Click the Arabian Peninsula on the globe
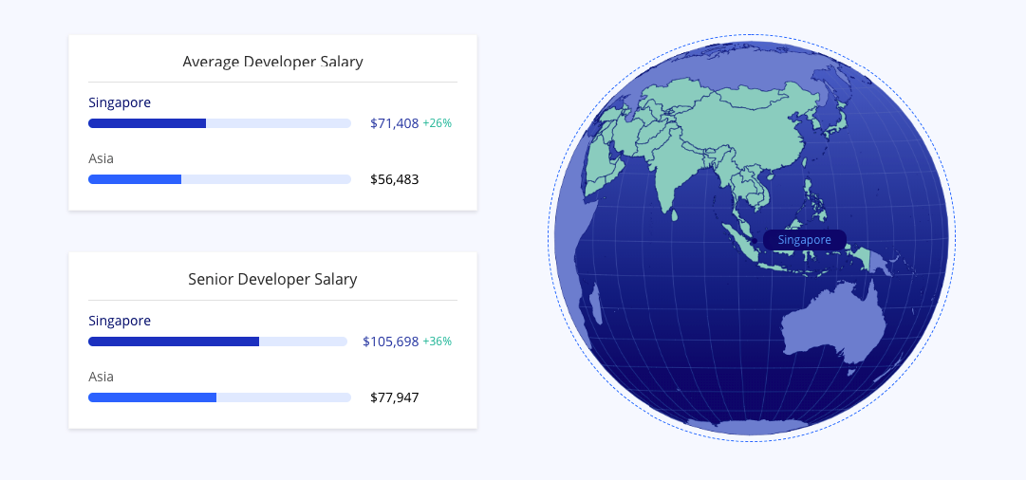Viewport: 1026px width, 480px height. [600, 167]
